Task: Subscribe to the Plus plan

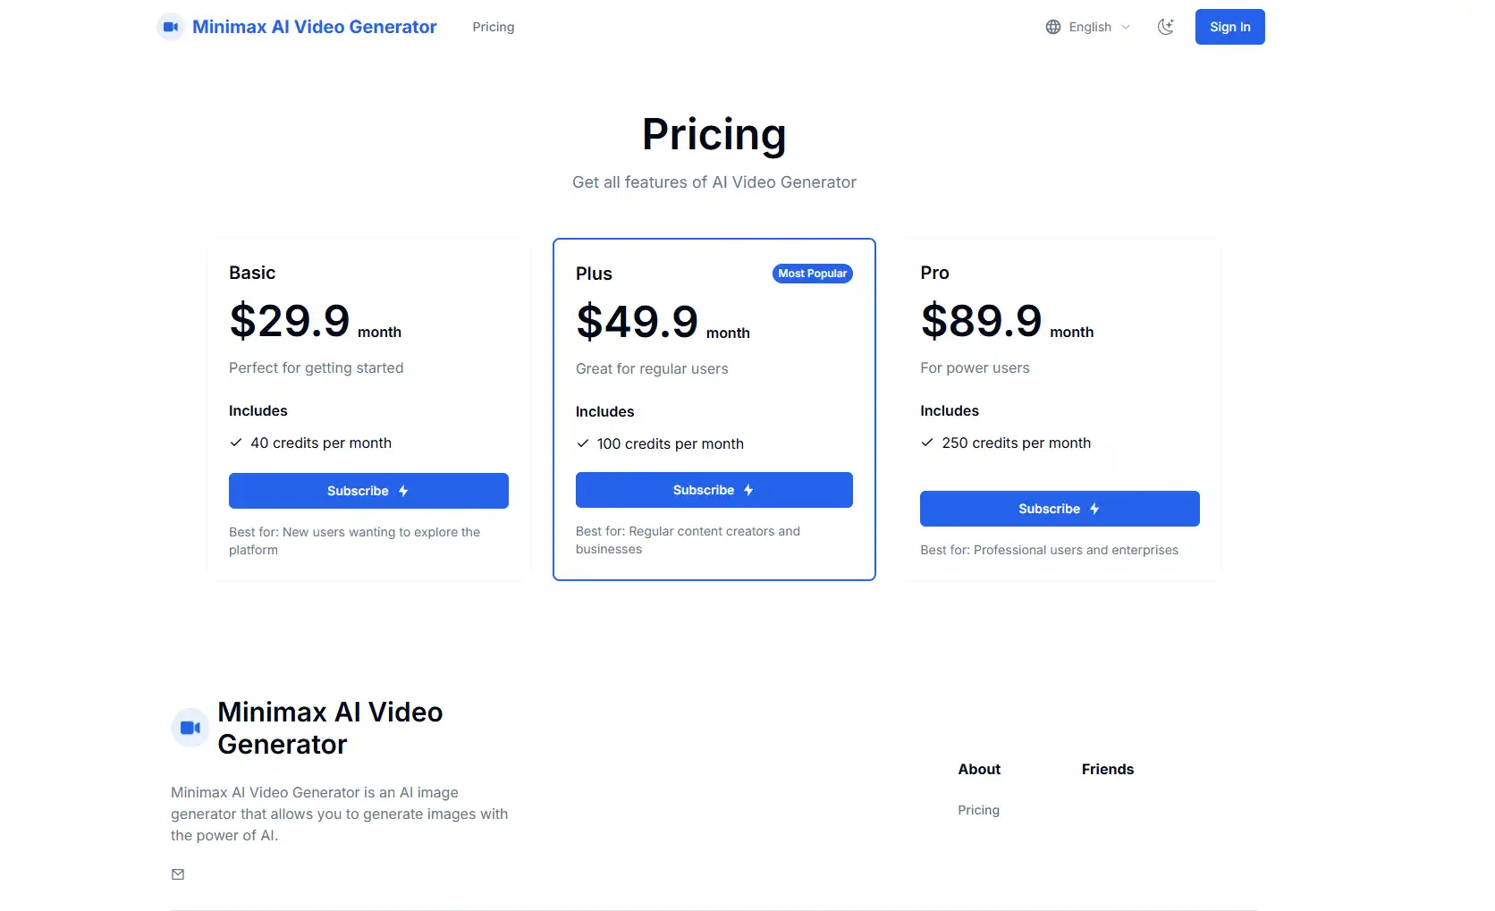Action: [714, 490]
